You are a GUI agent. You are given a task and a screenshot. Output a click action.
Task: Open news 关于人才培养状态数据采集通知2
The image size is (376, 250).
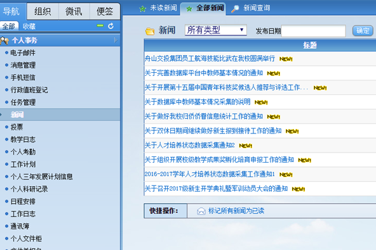point(190,146)
